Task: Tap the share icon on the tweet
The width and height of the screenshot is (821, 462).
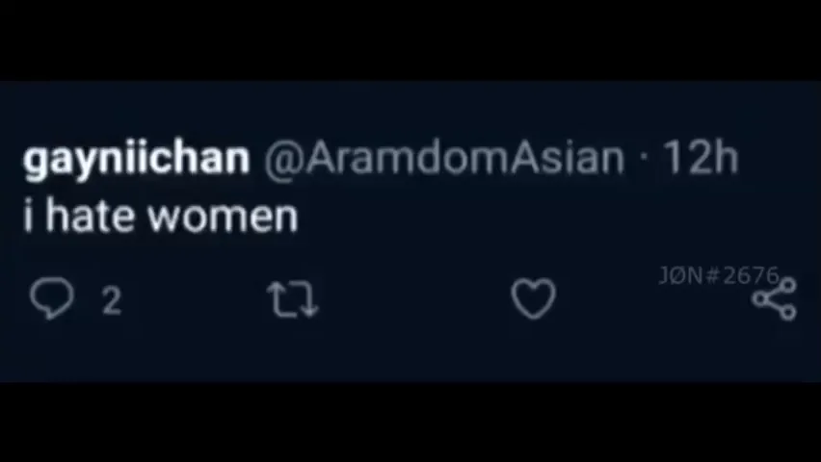Action: 775,298
